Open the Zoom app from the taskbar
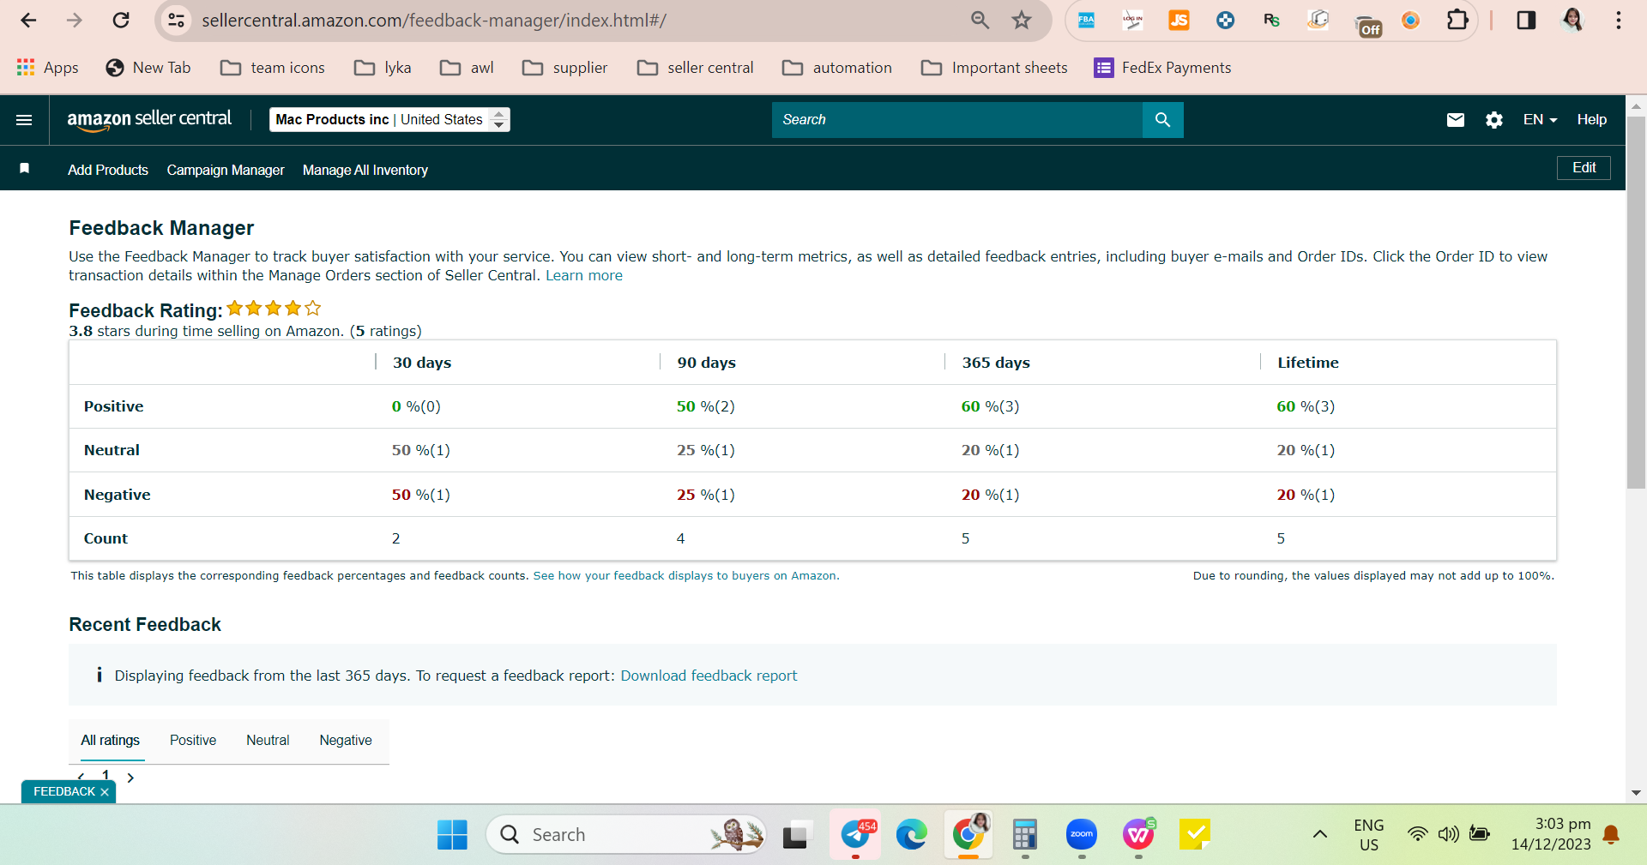 coord(1082,834)
